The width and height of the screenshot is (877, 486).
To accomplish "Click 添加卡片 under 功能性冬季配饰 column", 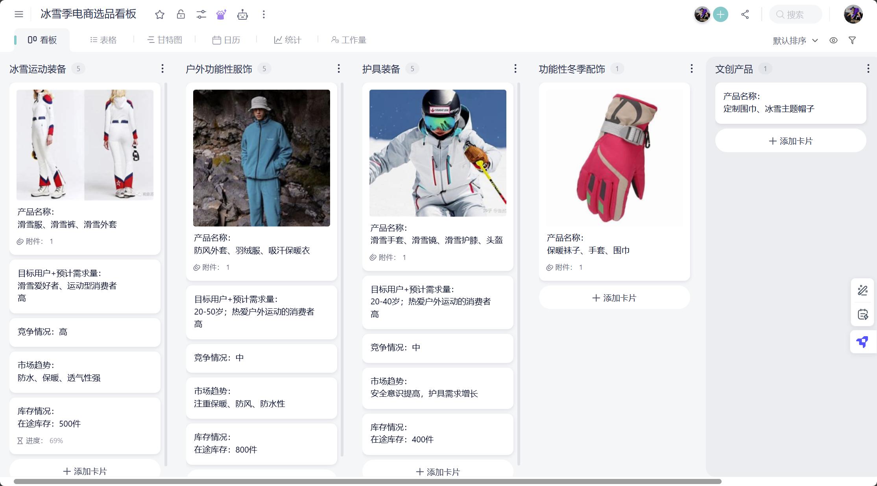I will (x=614, y=298).
